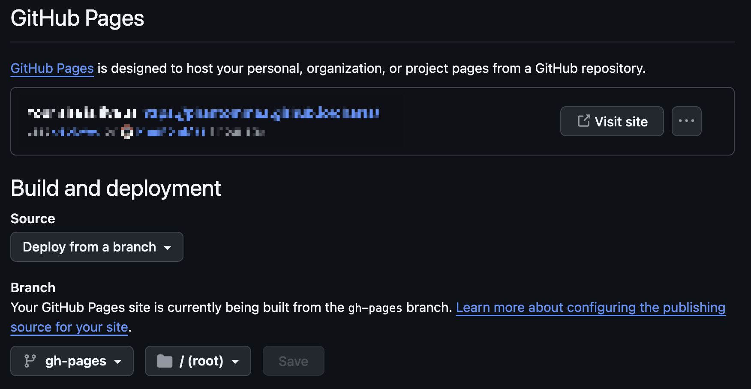Open the GitHub Pages documentation link
Screen dimensions: 751x389
coord(52,68)
